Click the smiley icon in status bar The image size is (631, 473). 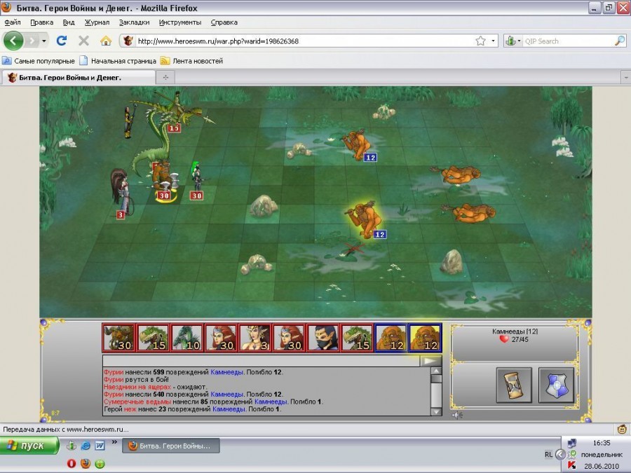pos(621,429)
